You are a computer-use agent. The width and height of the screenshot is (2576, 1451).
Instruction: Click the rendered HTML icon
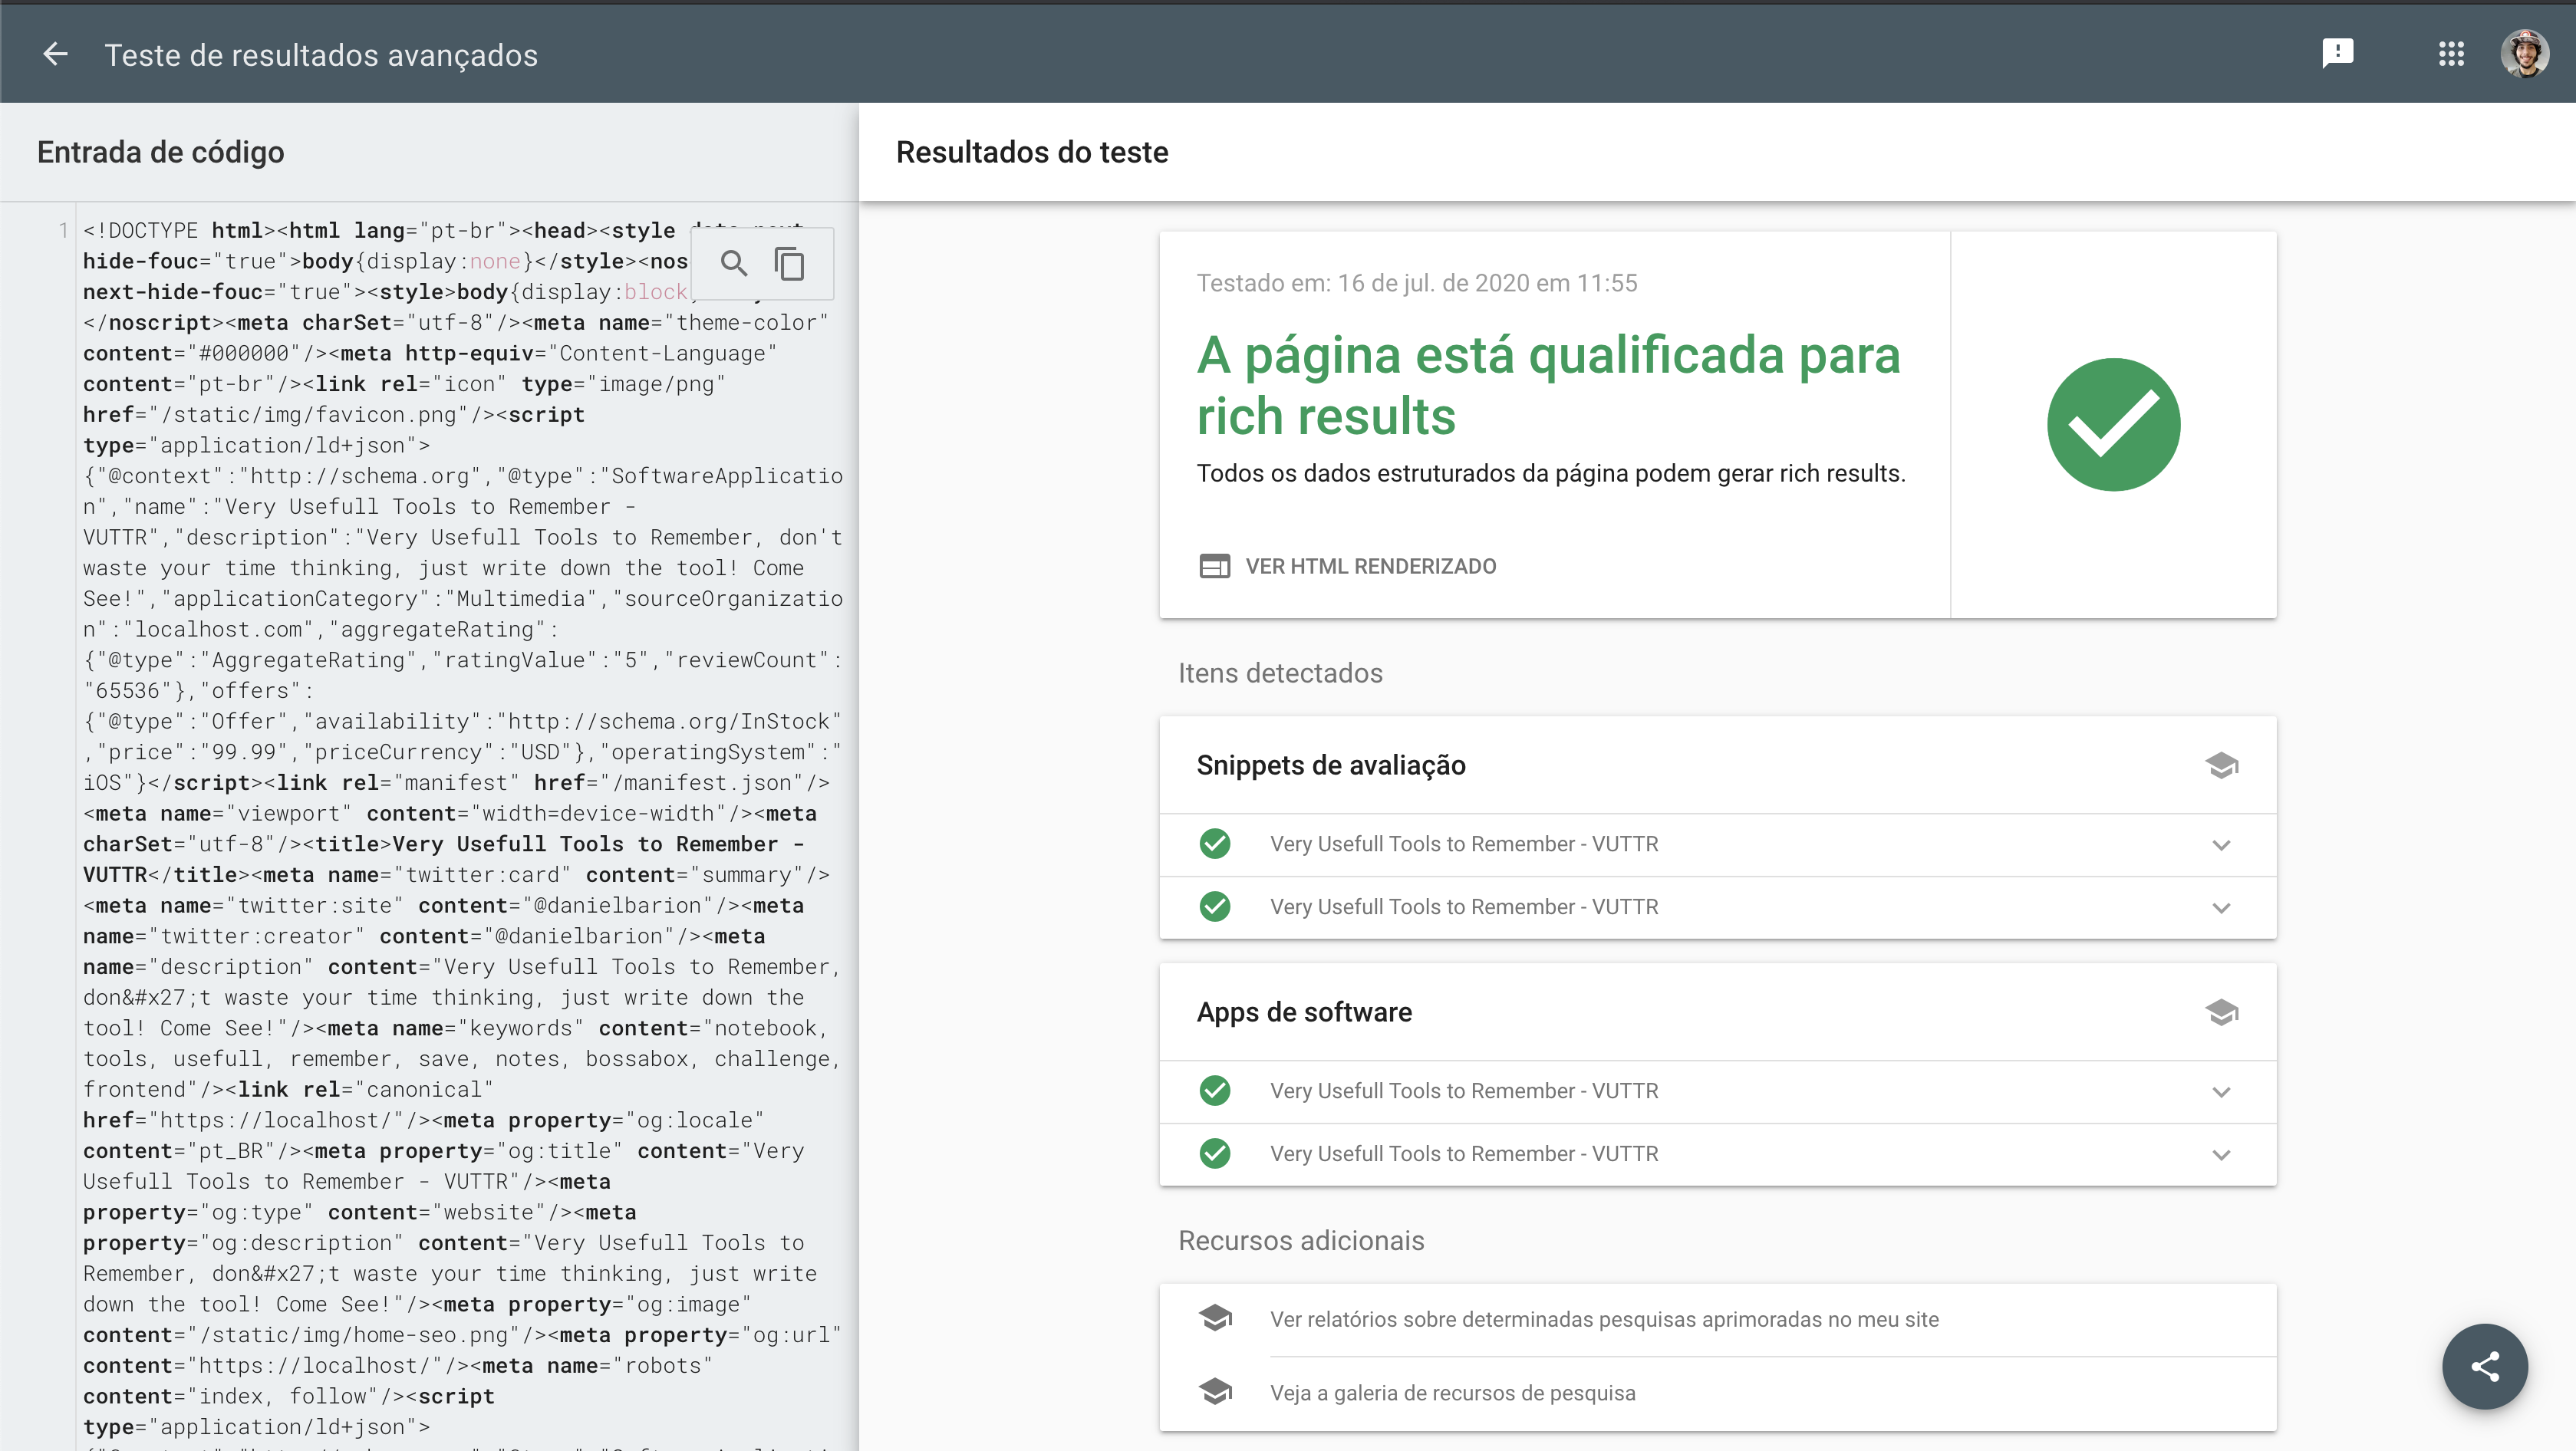(x=1214, y=566)
